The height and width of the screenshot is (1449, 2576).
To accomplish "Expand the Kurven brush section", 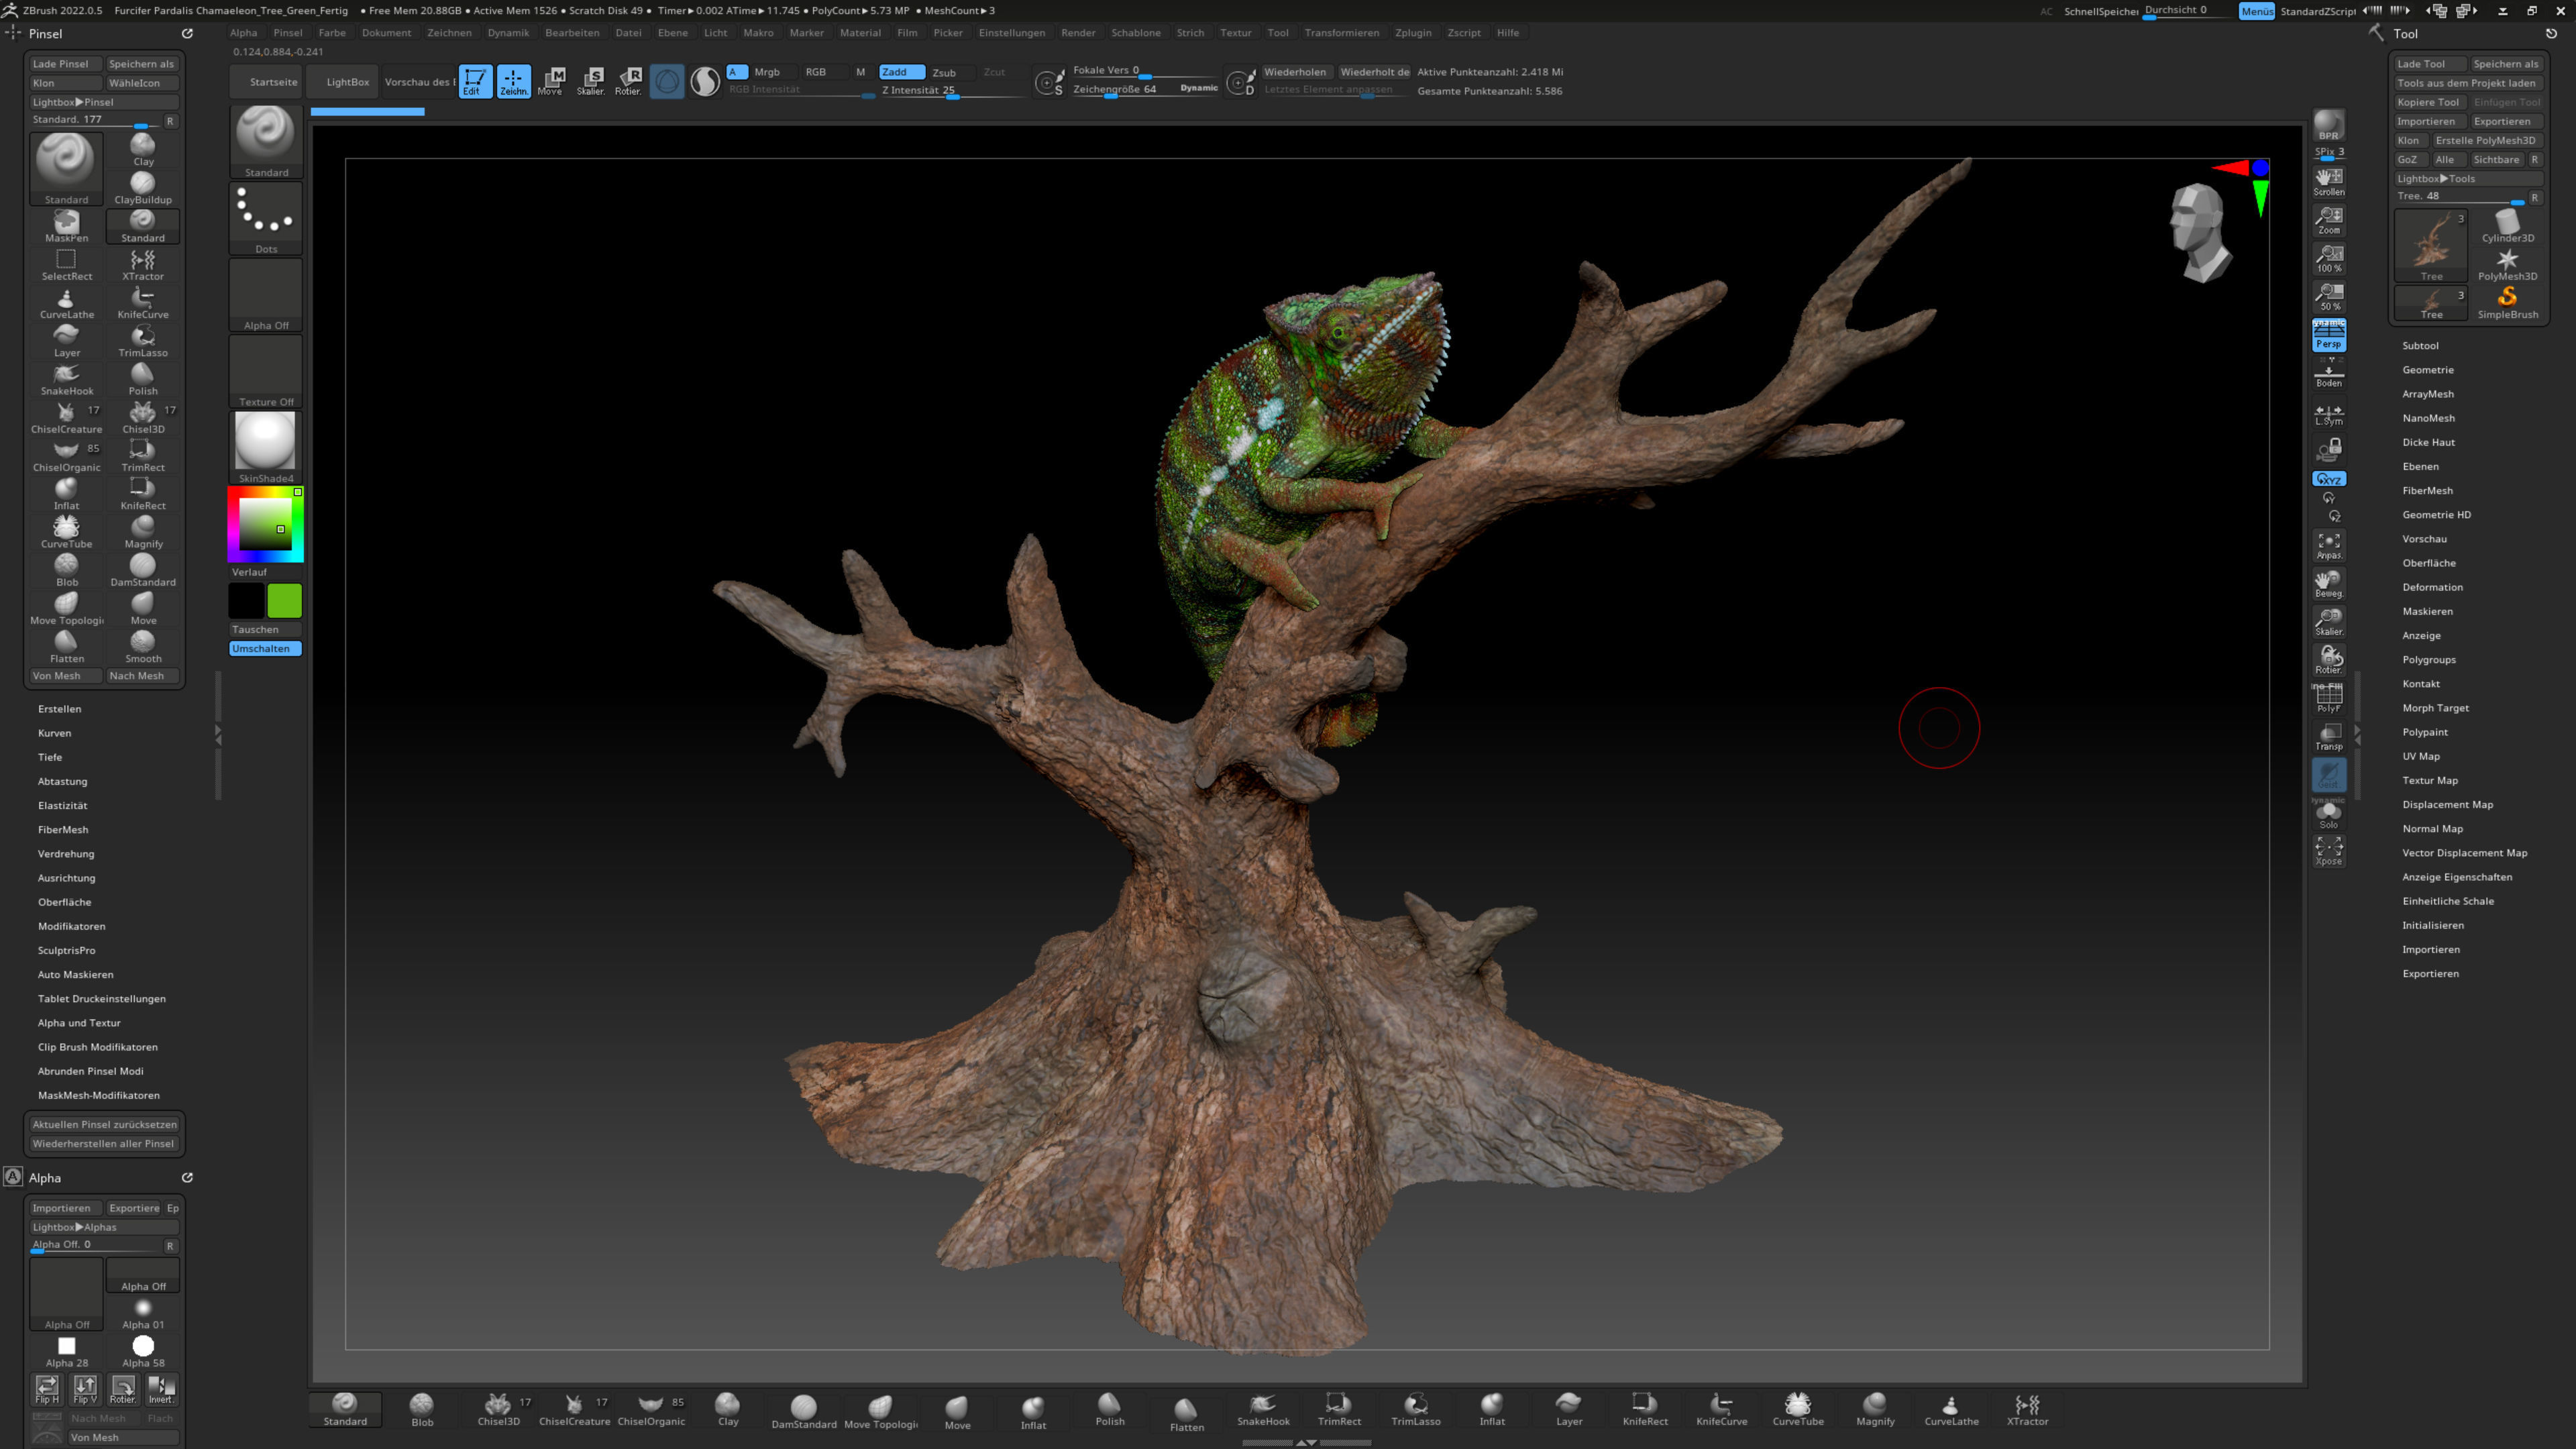I will [x=54, y=732].
